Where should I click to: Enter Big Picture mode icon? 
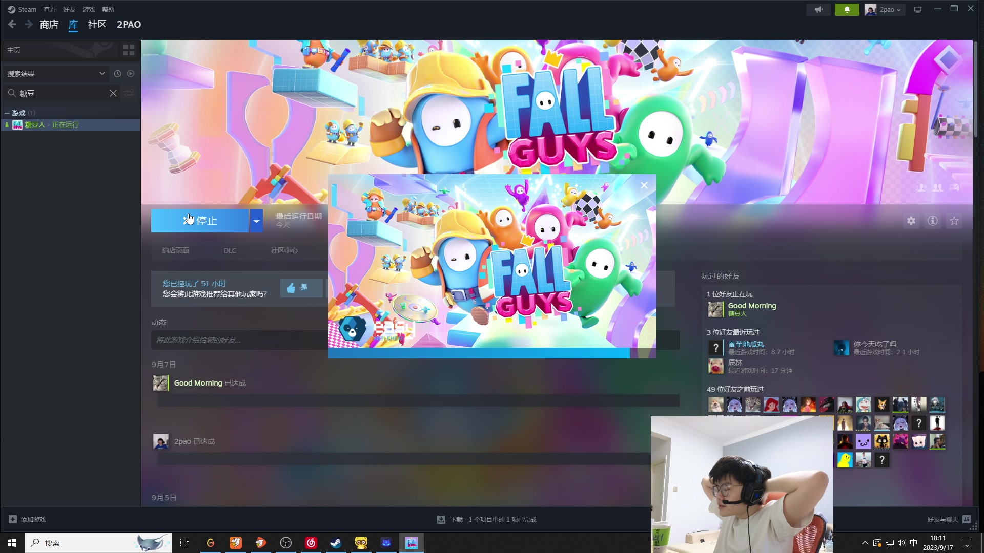918,10
